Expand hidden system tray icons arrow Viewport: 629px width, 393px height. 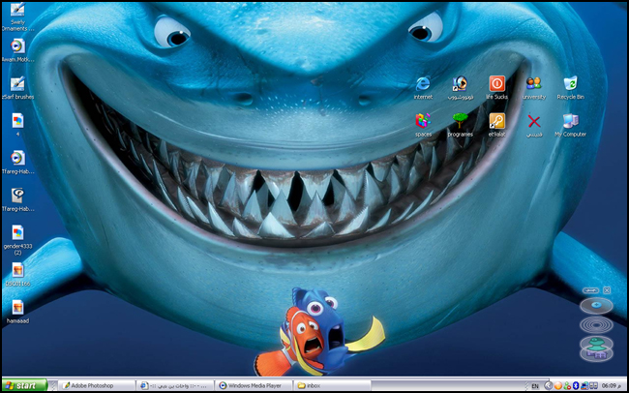549,386
